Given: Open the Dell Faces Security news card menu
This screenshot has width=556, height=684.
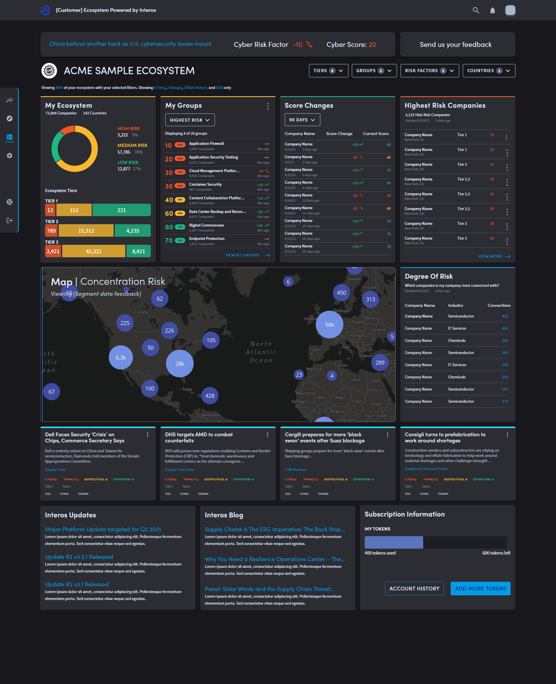Looking at the screenshot, I should click(148, 435).
